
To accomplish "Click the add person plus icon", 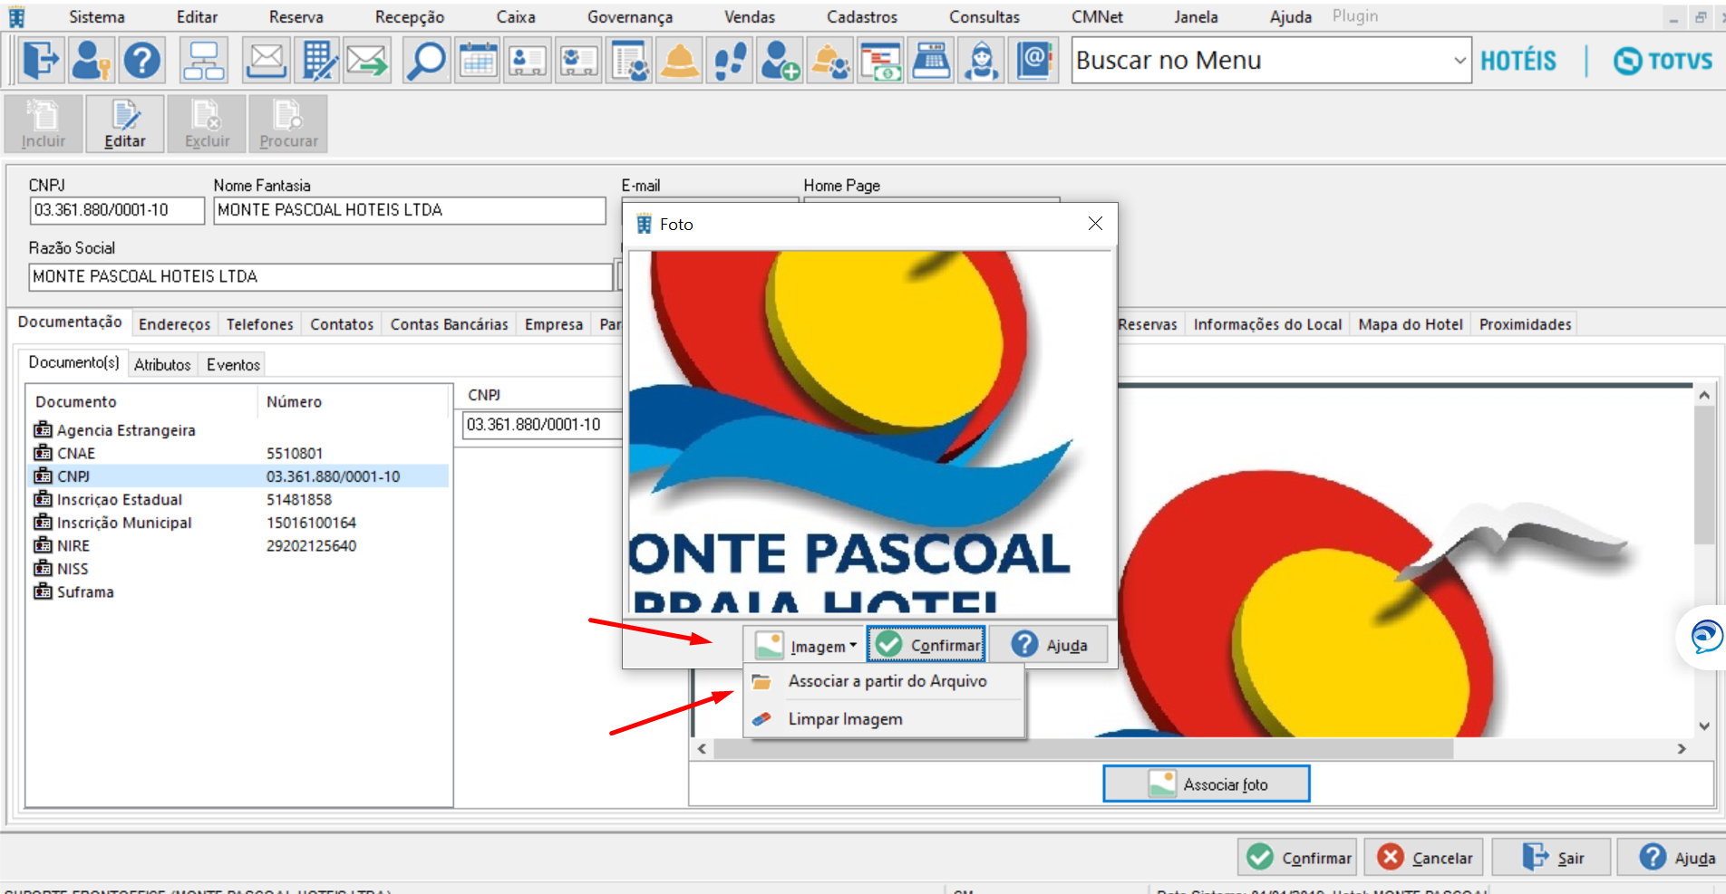I will [x=780, y=61].
